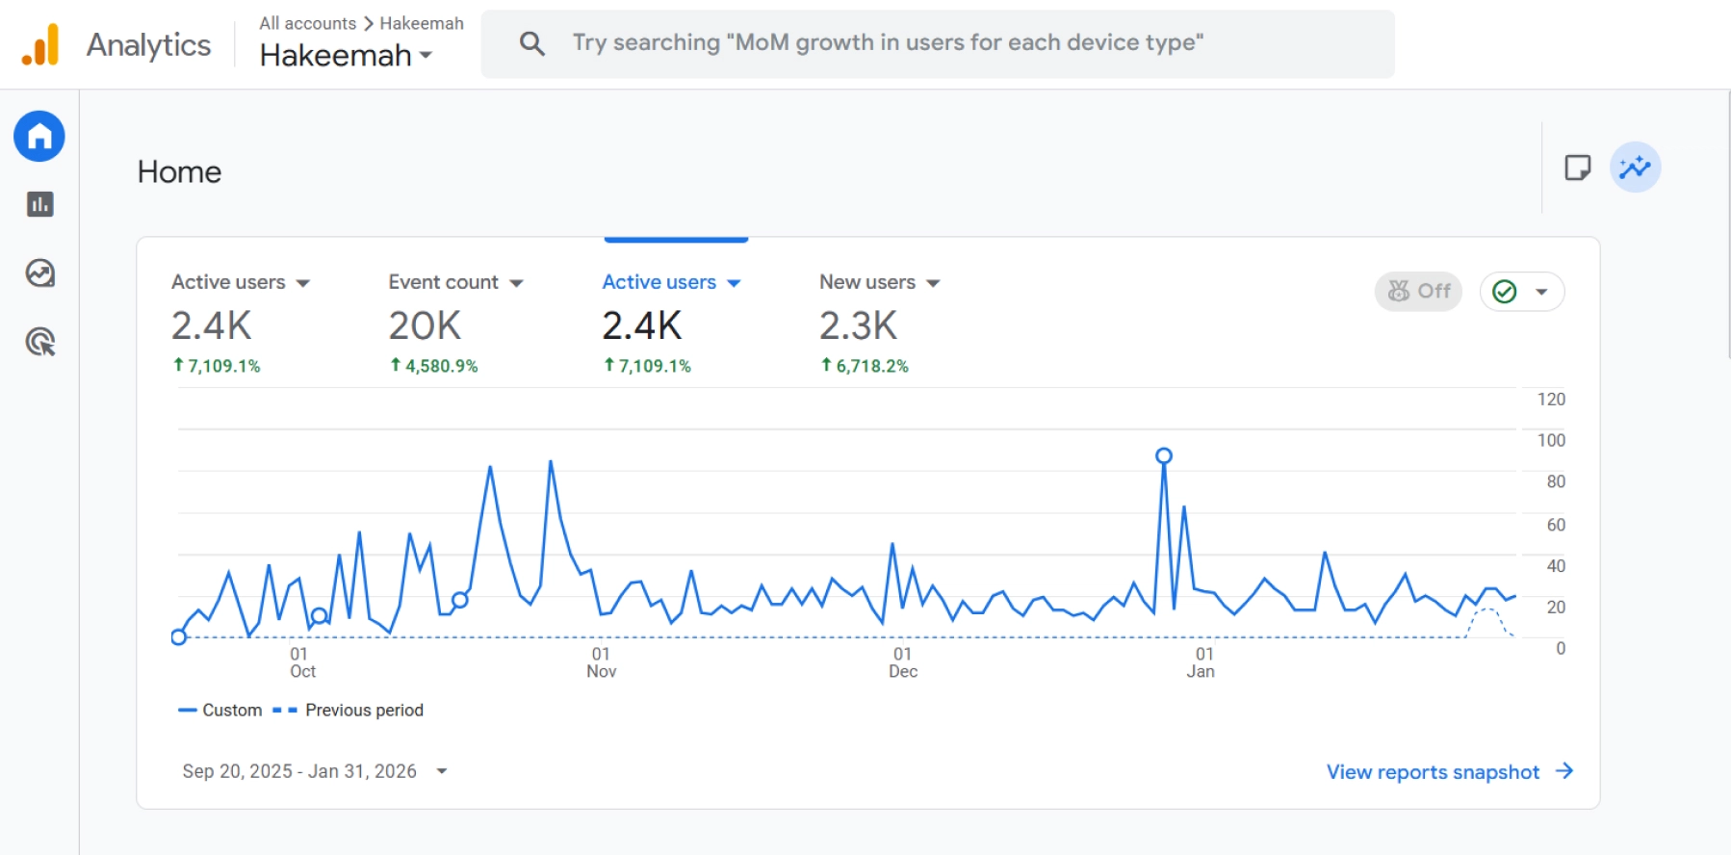
Task: Toggle the benchmarking Off switch
Action: pyautogui.click(x=1416, y=291)
